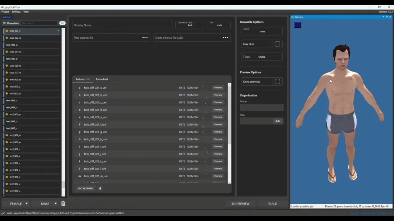Click the autosave checkmark status icon
This screenshot has width=394, height=221.
(x=3, y=213)
